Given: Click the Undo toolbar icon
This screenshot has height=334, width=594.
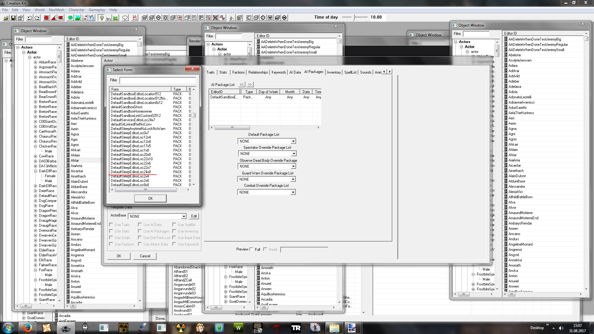Looking at the screenshot, I should click(30, 18).
